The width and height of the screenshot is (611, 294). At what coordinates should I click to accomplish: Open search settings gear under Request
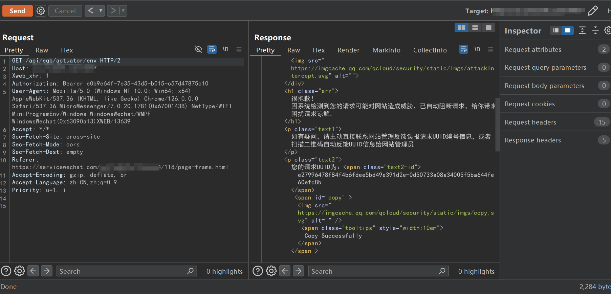tap(20, 271)
